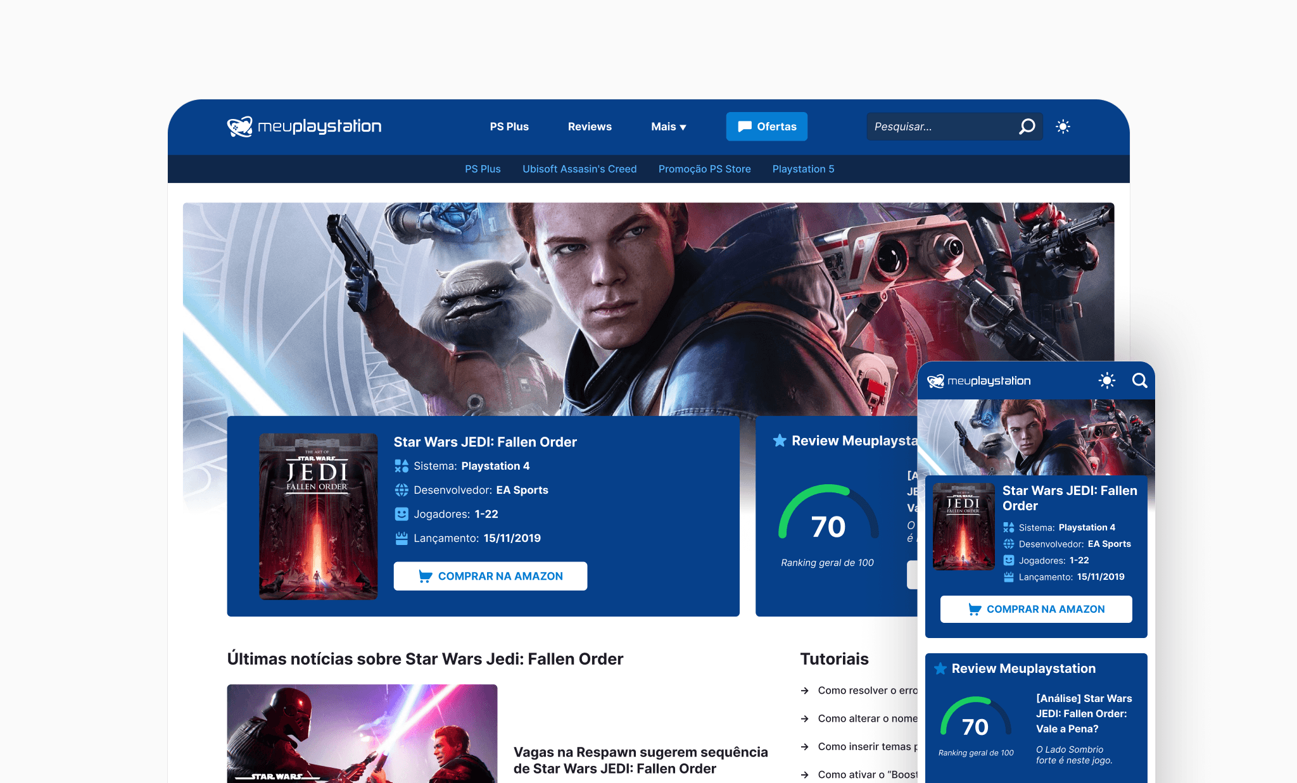Click the desktop "Ranking geral de 100" caption
Screen dimensions: 1297x783
(x=827, y=563)
